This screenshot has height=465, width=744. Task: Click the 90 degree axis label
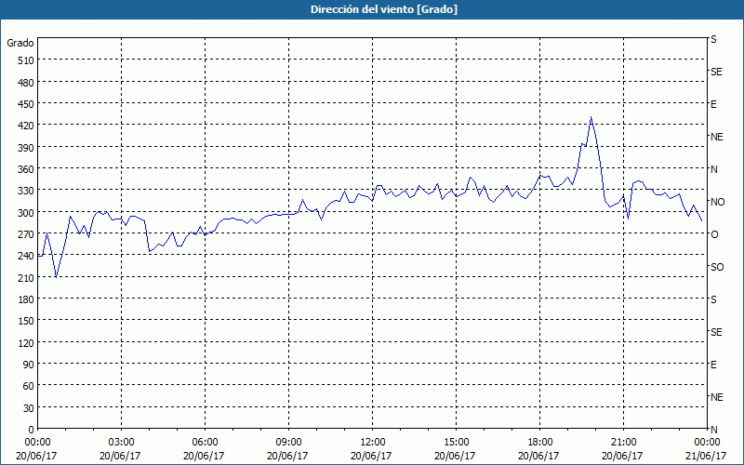point(29,365)
